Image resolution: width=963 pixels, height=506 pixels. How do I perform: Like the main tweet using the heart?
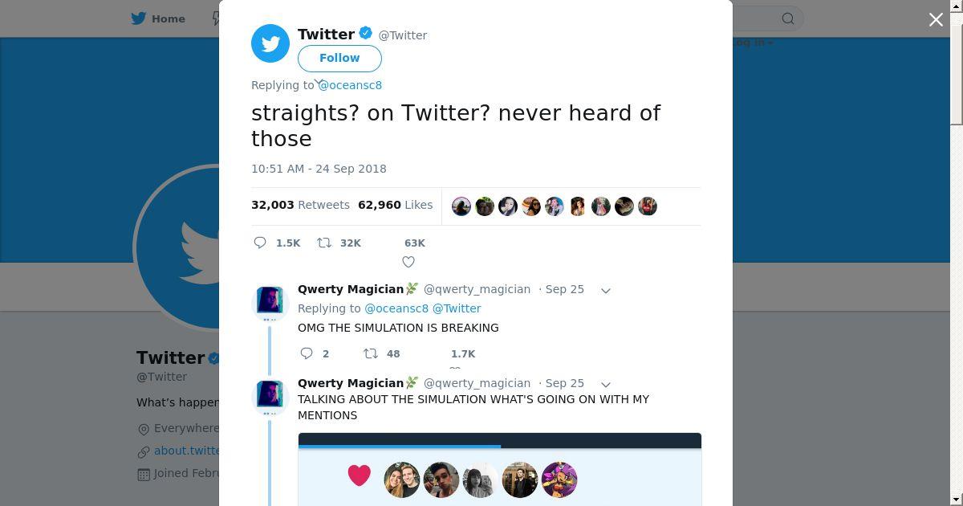(408, 261)
